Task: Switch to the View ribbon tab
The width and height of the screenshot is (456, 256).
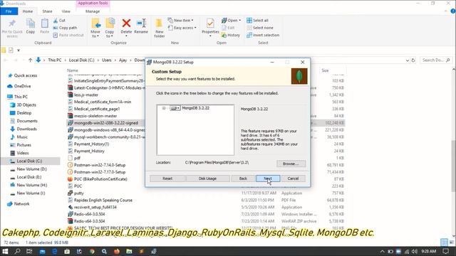Action: 66,11
